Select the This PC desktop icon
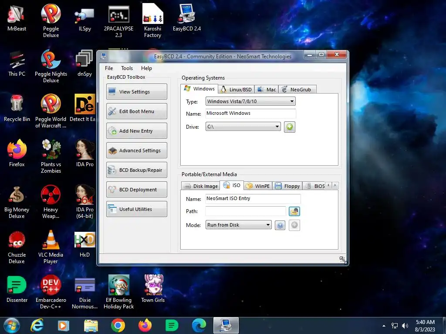This screenshot has width=446, height=334. 17,63
